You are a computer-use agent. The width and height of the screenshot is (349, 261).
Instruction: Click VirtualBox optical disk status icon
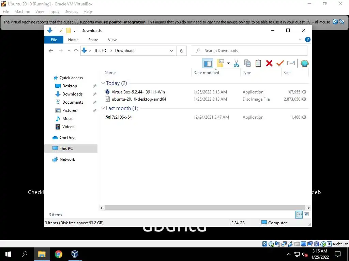pos(271,244)
